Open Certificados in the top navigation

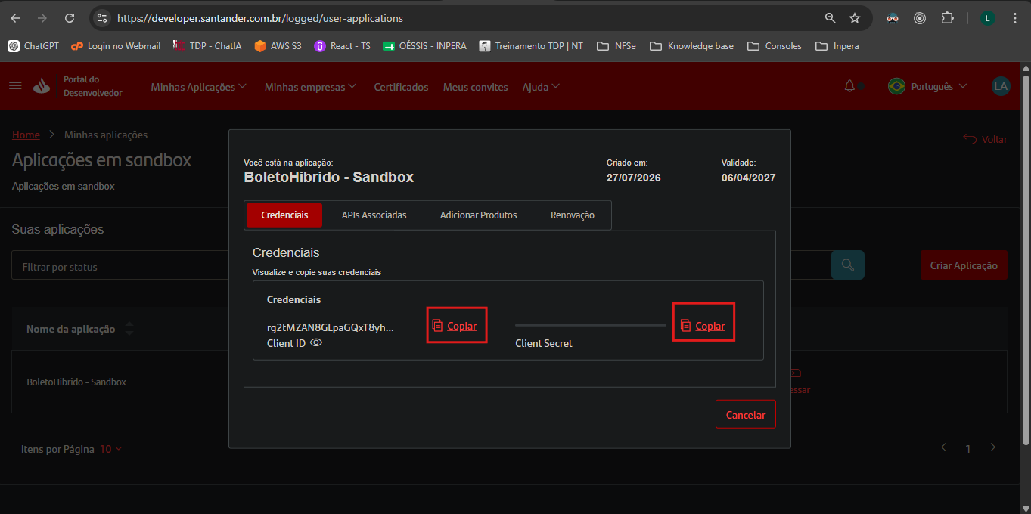[401, 87]
